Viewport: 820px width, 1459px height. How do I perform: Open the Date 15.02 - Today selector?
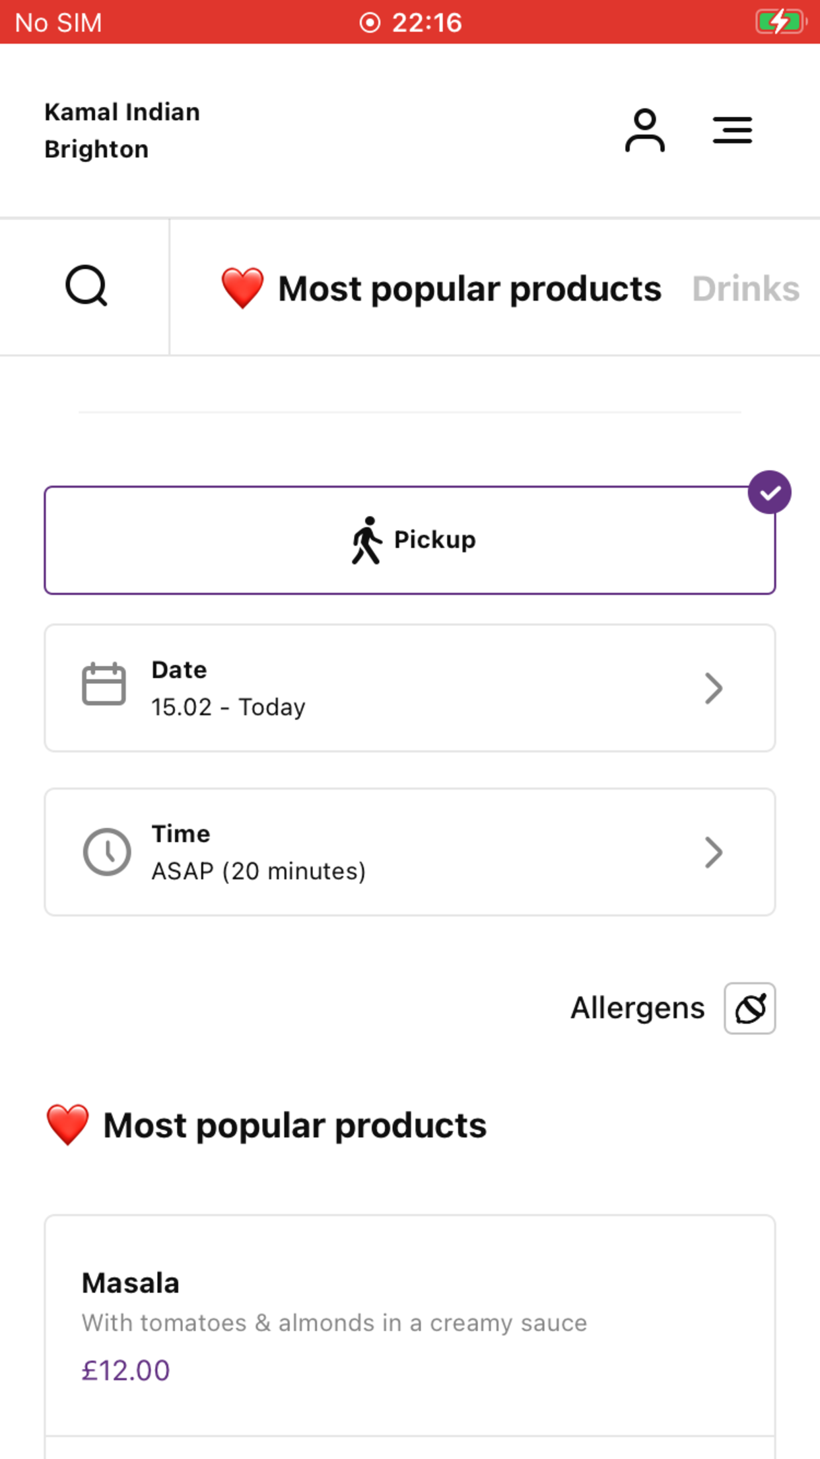point(410,688)
